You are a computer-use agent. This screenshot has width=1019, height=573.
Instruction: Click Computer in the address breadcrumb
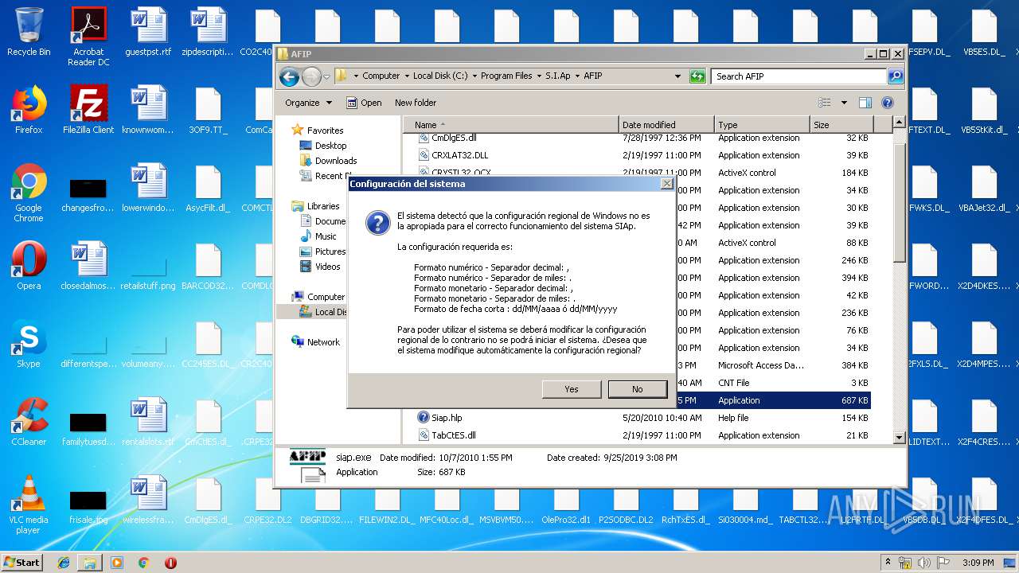pyautogui.click(x=381, y=76)
